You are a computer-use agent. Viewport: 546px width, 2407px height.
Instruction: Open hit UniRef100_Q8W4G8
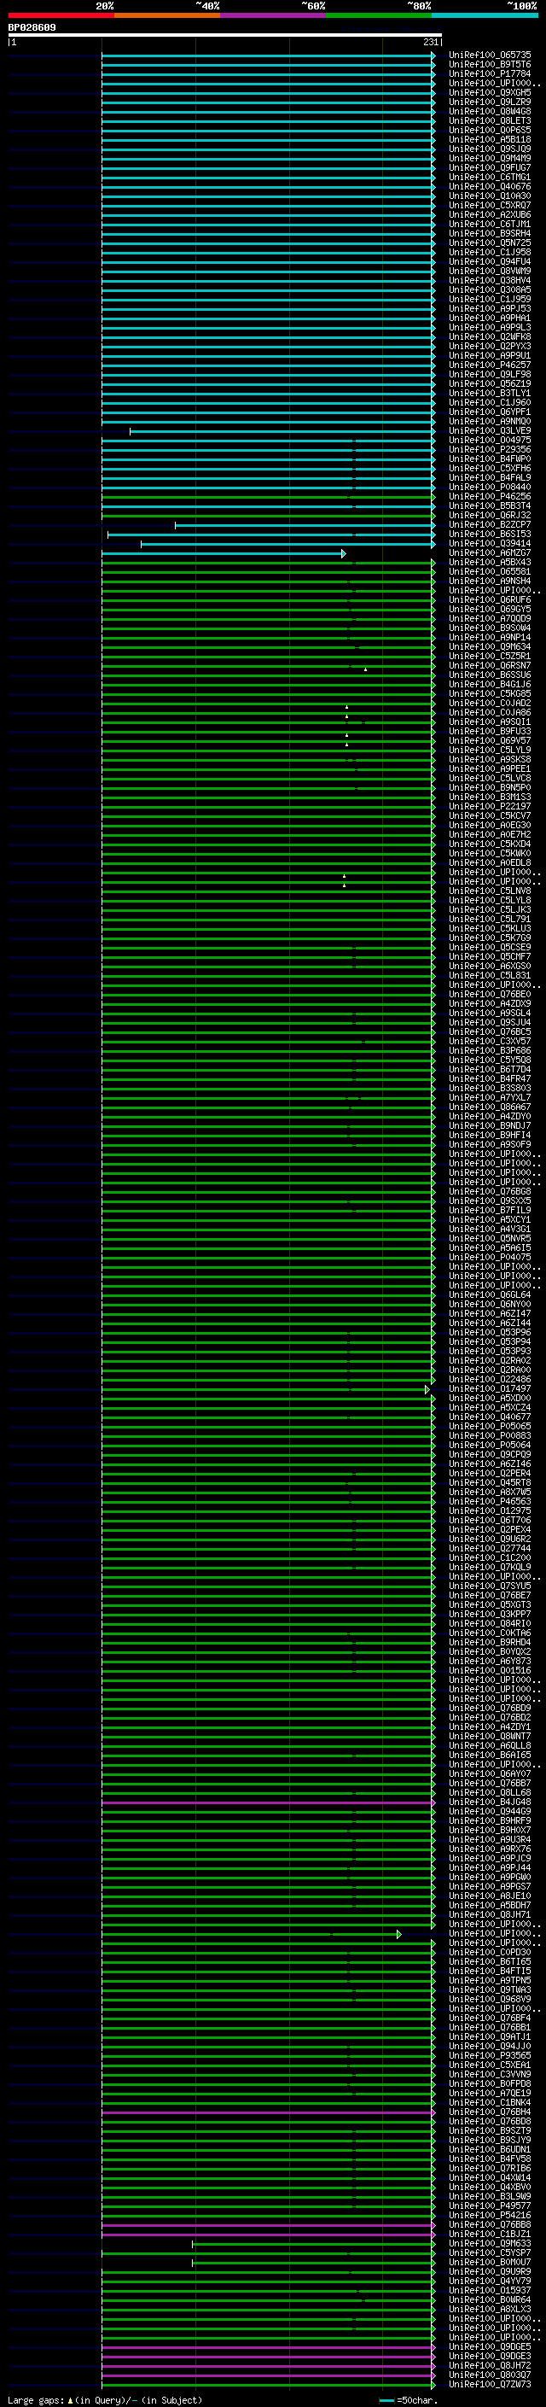(490, 111)
